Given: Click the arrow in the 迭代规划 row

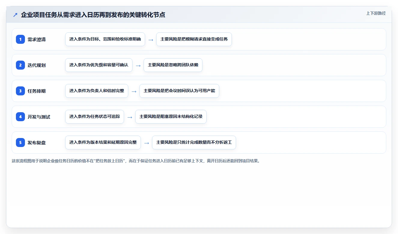Looking at the screenshot, I should point(138,65).
